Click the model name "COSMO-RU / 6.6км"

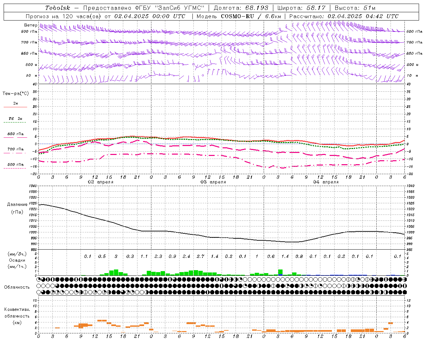251,16
